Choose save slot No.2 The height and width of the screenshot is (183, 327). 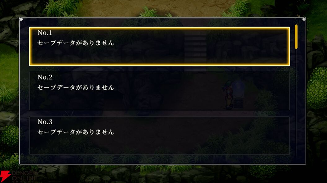(x=160, y=91)
